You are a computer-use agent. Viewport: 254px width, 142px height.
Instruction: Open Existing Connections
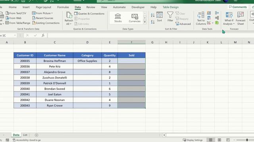coord(46,23)
